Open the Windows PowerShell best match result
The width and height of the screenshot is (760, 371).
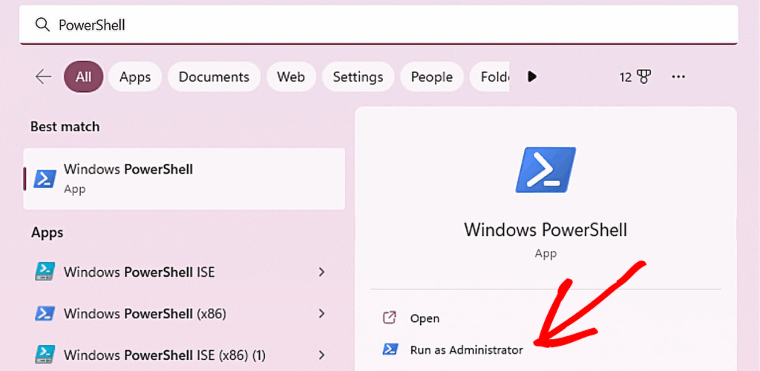[x=184, y=179]
